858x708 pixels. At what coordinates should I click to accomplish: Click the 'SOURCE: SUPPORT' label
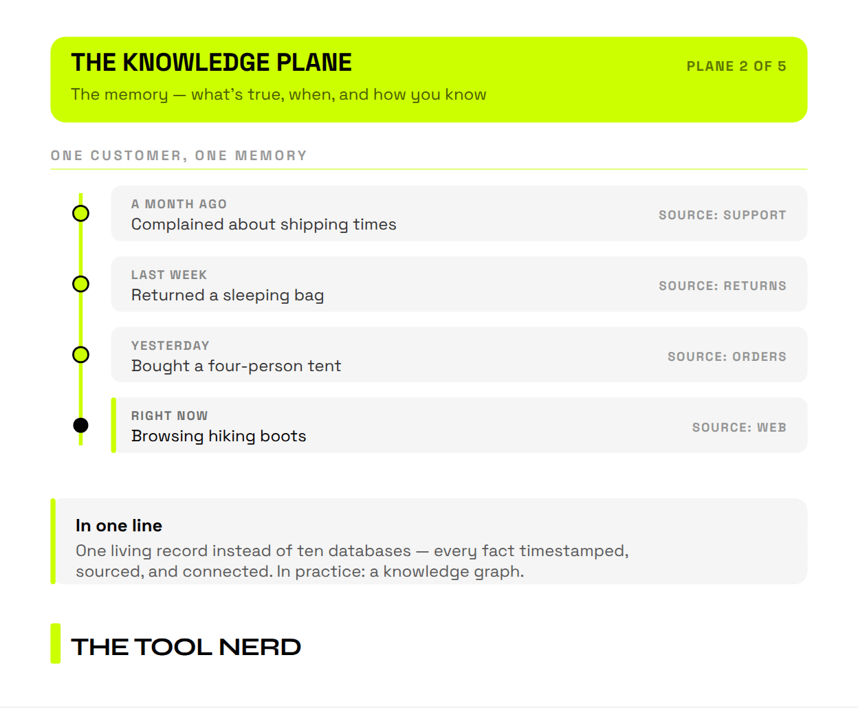tap(722, 215)
